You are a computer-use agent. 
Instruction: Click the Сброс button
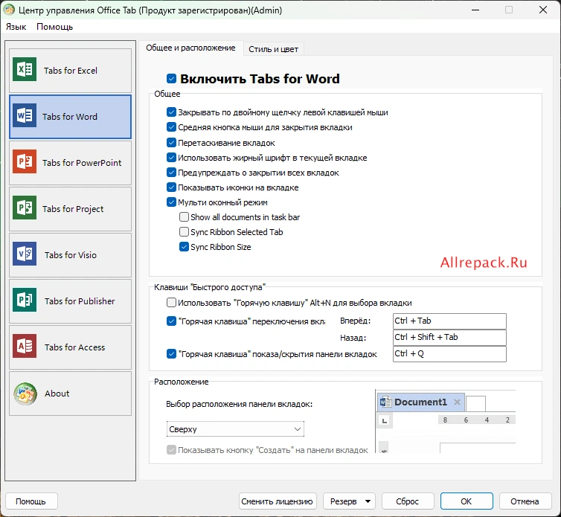click(x=408, y=501)
